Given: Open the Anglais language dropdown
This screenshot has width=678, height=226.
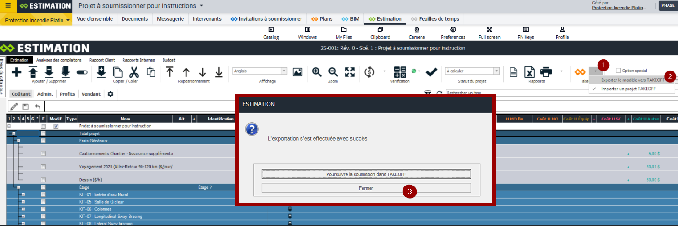Looking at the screenshot, I should 284,71.
